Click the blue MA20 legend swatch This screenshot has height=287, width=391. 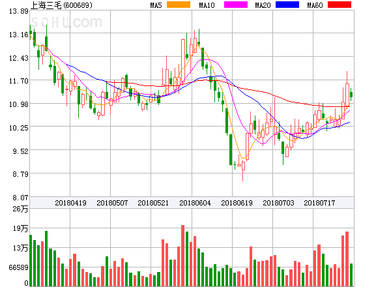pyautogui.click(x=287, y=5)
